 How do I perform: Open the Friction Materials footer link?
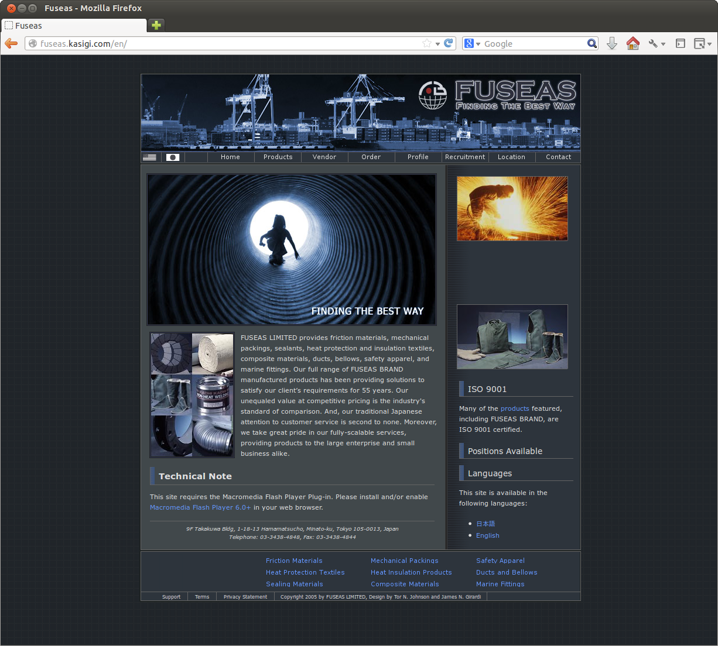click(x=294, y=561)
